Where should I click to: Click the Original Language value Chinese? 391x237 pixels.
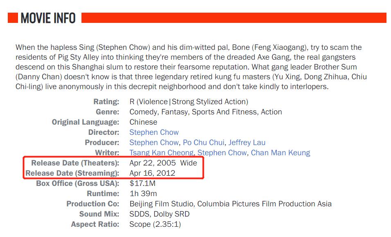point(143,122)
